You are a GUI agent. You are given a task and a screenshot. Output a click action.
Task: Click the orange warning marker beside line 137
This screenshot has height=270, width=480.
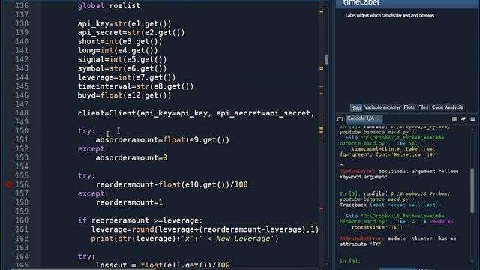click(x=322, y=12)
